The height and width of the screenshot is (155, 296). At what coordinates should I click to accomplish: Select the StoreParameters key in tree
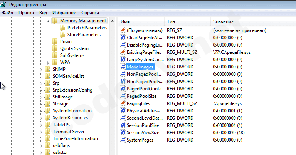coord(84,35)
